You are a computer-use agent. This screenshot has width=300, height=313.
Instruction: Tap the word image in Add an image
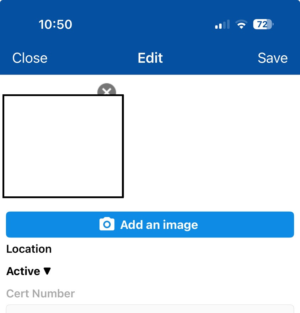click(180, 225)
